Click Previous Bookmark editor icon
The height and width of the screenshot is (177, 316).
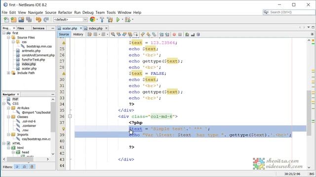click(x=143, y=34)
